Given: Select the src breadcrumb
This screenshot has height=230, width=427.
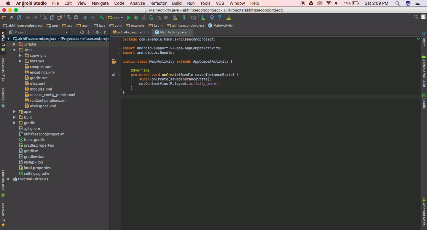Looking at the screenshot, I should point(67,25).
